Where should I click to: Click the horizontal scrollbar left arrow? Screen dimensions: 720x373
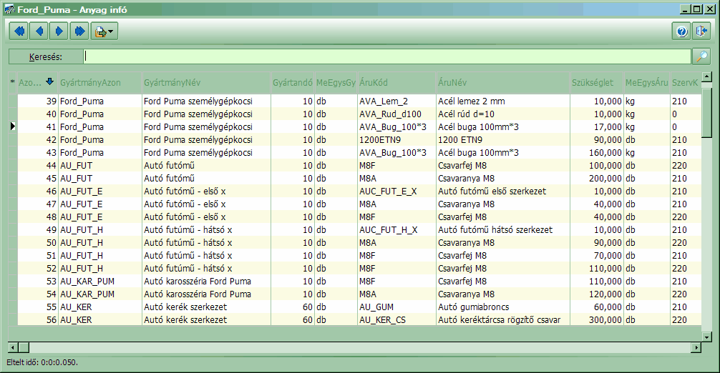pos(13,348)
